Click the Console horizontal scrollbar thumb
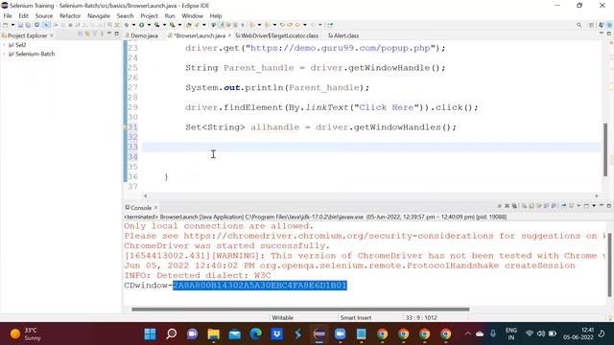 tap(300, 309)
